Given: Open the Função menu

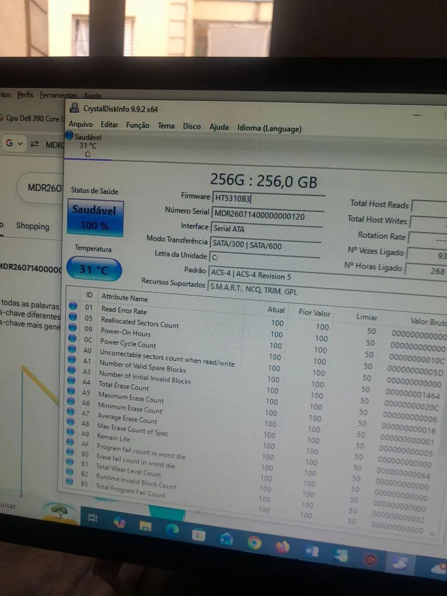Looking at the screenshot, I should click(x=137, y=125).
